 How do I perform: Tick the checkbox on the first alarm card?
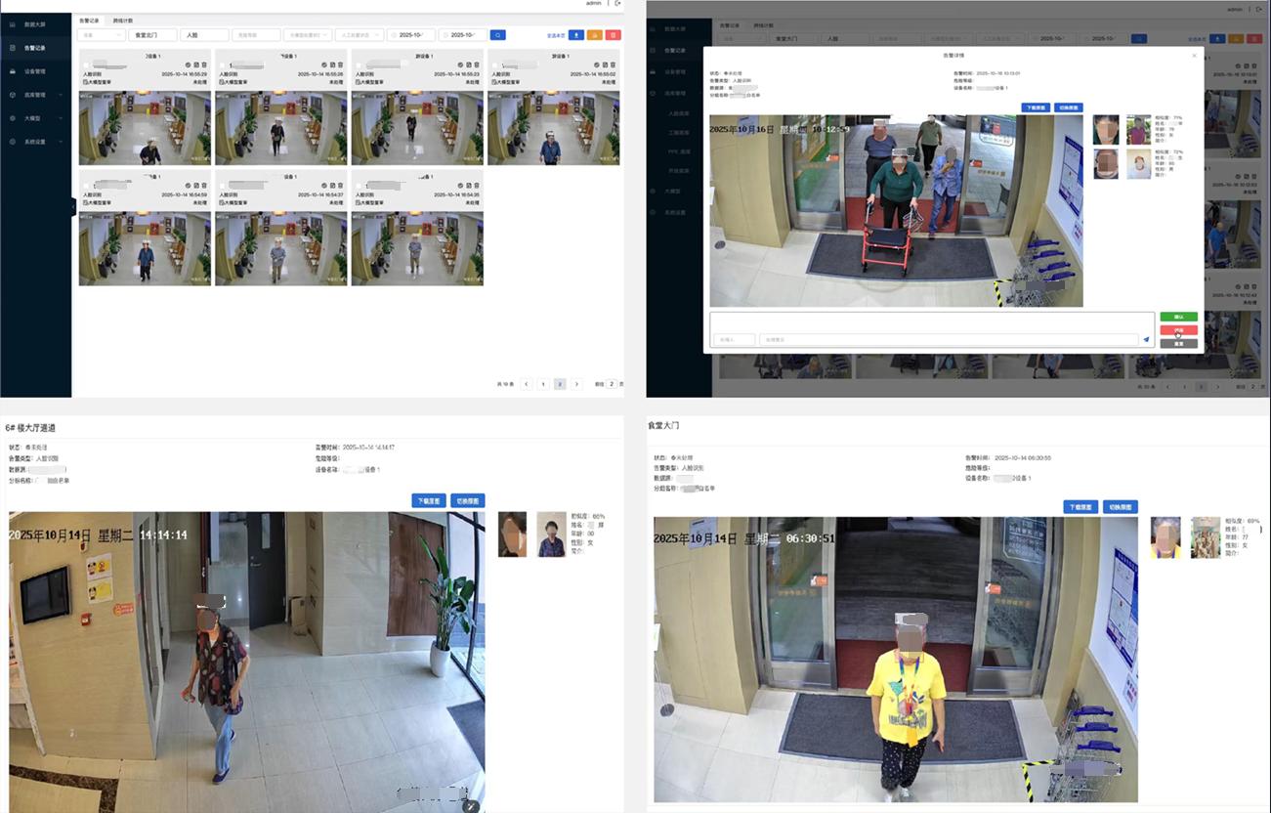tap(86, 65)
